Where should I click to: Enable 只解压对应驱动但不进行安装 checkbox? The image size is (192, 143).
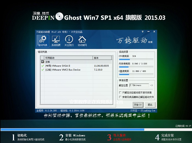click(x=120, y=93)
